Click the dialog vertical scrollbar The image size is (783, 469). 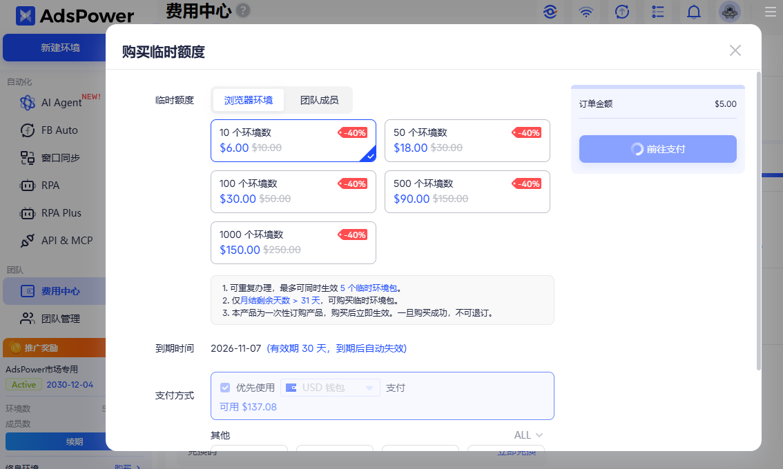point(759,221)
